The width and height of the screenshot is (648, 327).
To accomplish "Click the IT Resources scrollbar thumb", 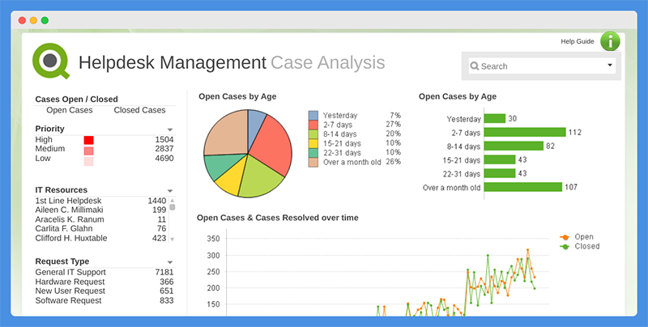I will [173, 207].
